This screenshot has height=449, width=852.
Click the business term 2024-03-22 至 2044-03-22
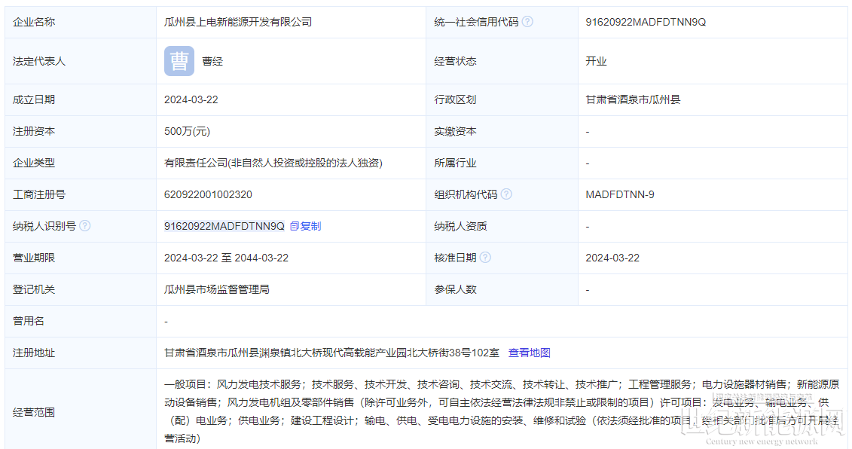226,258
